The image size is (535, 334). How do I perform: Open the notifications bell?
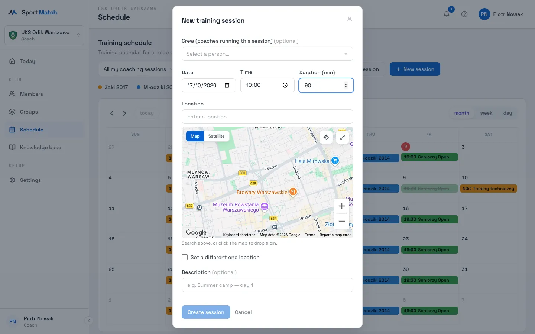click(447, 14)
